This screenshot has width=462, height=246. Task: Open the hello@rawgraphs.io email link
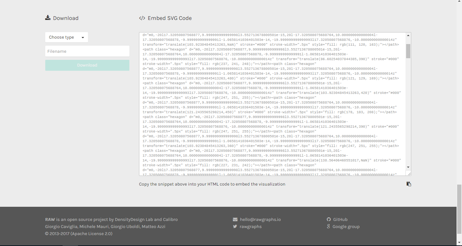[x=260, y=220]
